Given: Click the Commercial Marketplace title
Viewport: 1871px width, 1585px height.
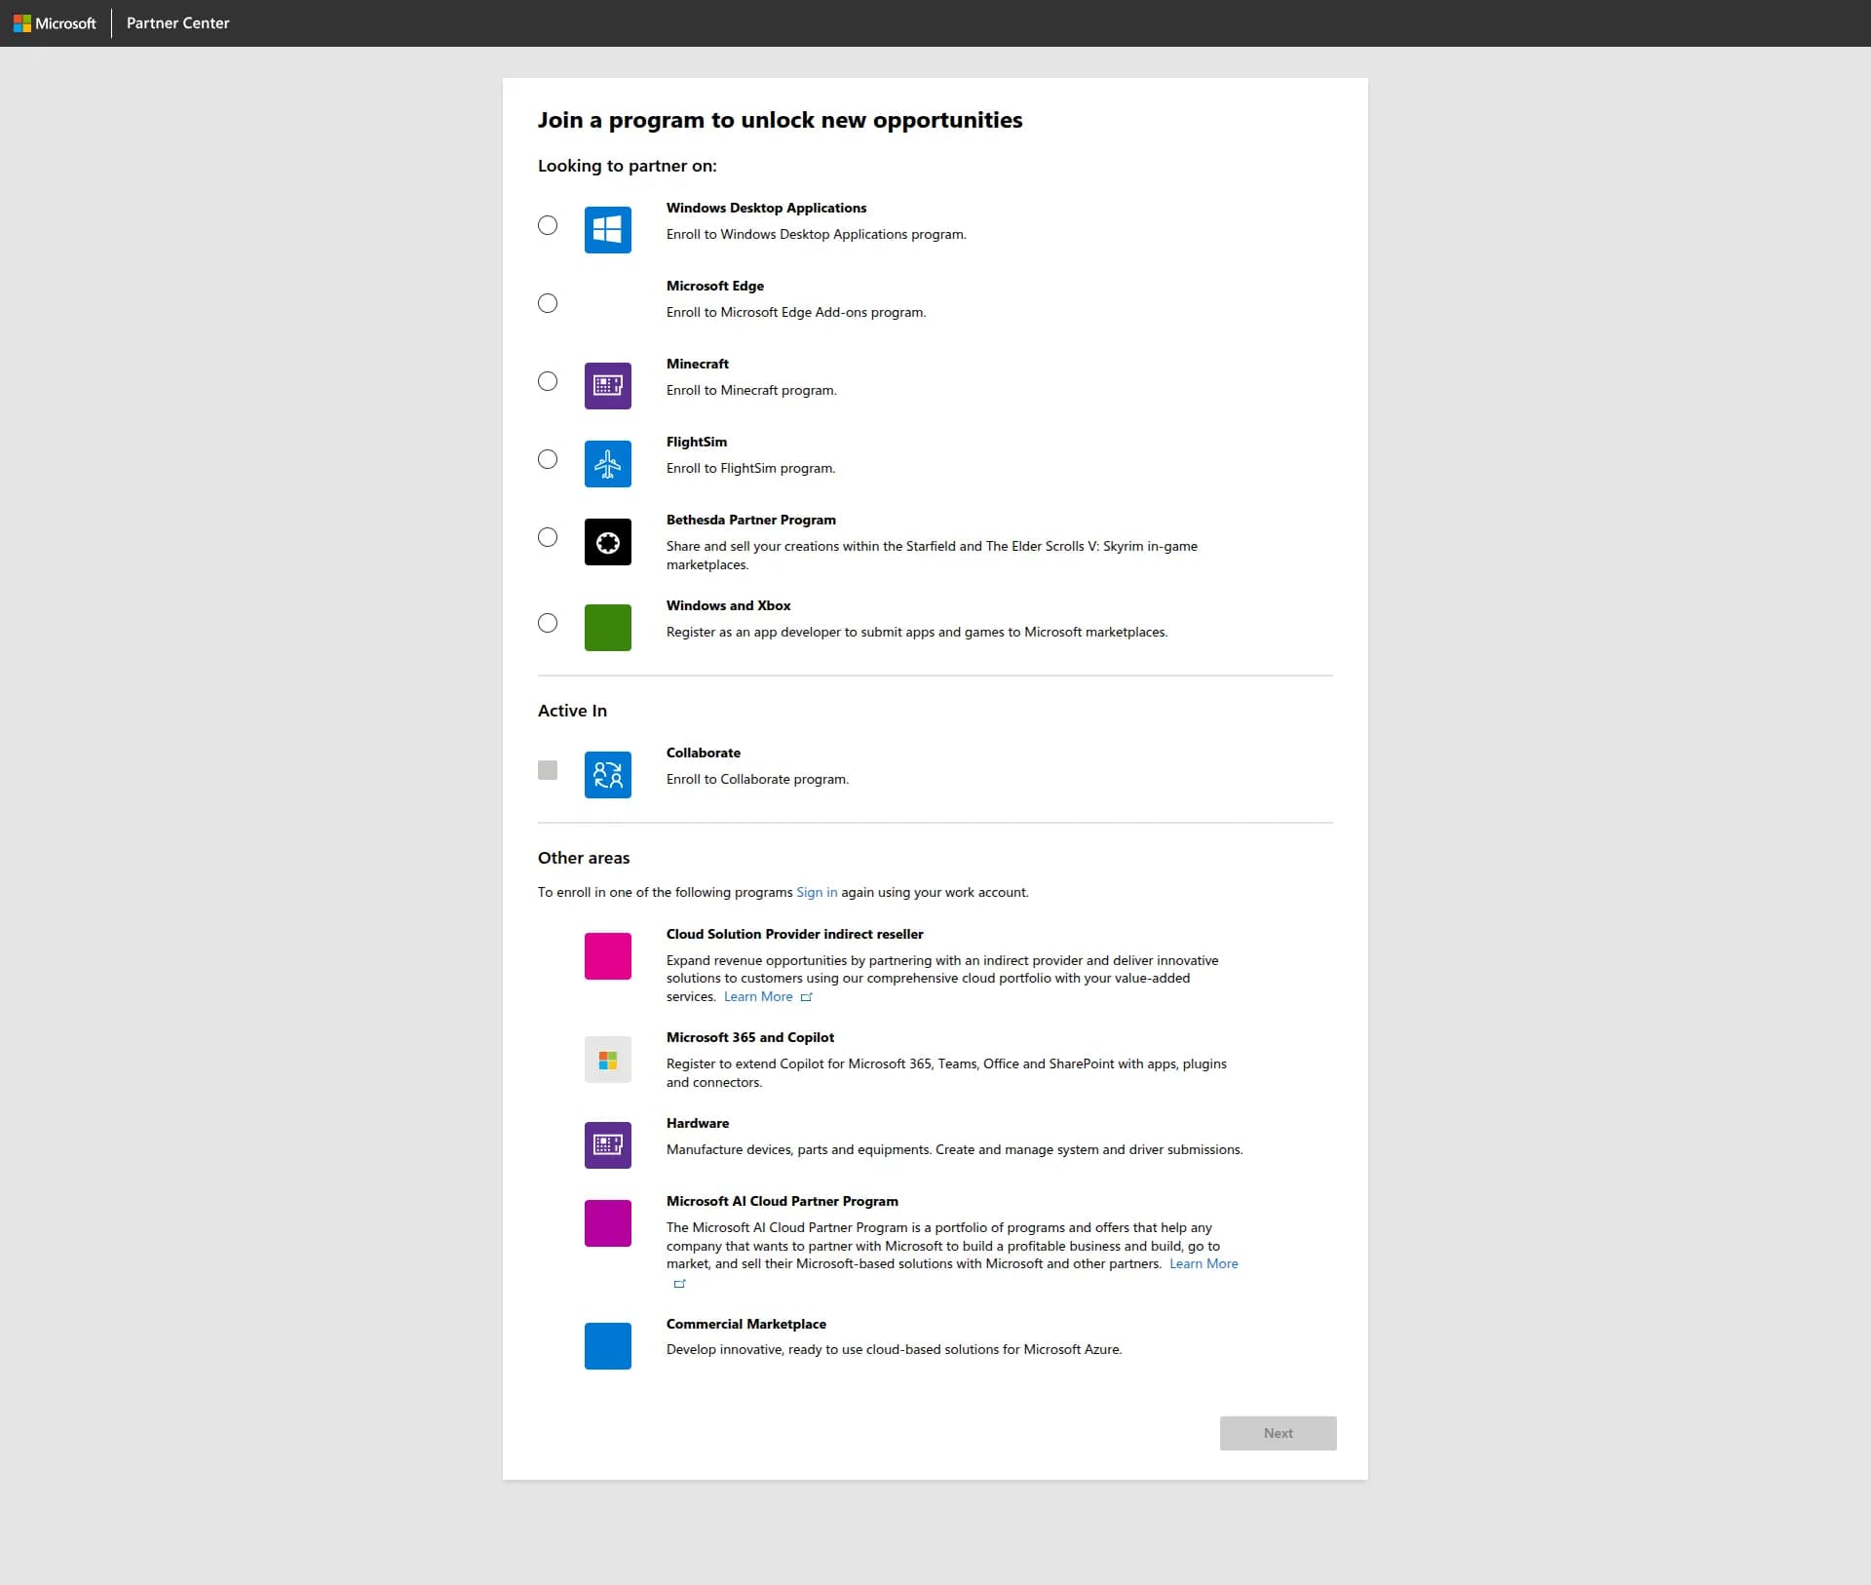Looking at the screenshot, I should pyautogui.click(x=746, y=1324).
